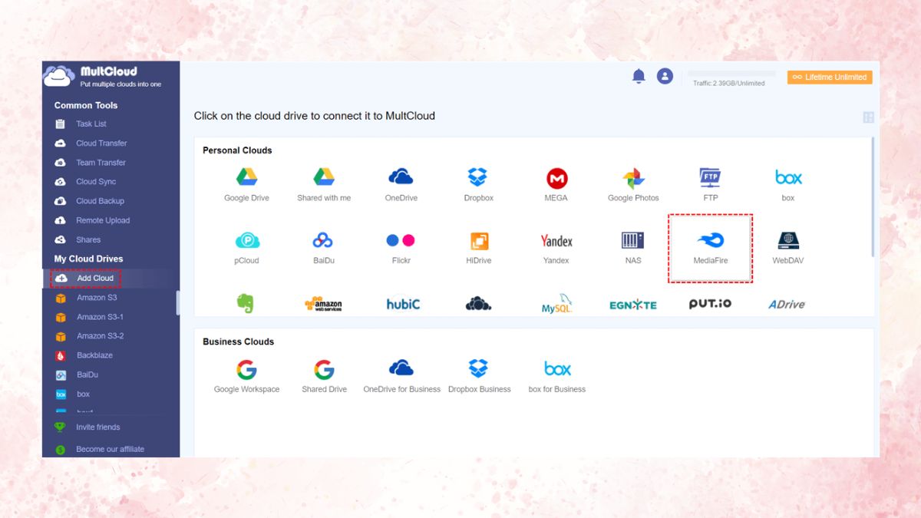The width and height of the screenshot is (921, 518).
Task: Click Add Cloud in My Cloud Drives
Action: tap(85, 278)
